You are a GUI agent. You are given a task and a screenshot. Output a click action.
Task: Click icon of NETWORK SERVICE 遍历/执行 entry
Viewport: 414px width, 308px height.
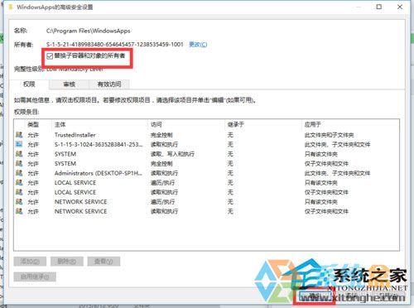(19, 201)
